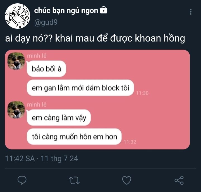This screenshot has height=192, width=201.
Task: Tap the first minh lê avatar in chat
Action: coord(16,61)
